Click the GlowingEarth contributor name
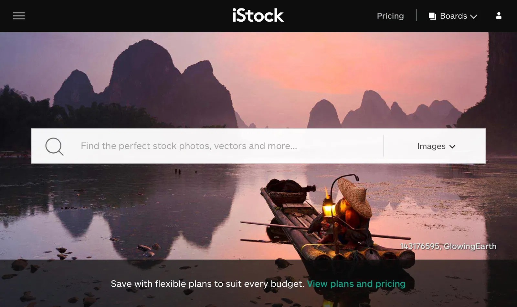517x307 pixels. [x=470, y=246]
